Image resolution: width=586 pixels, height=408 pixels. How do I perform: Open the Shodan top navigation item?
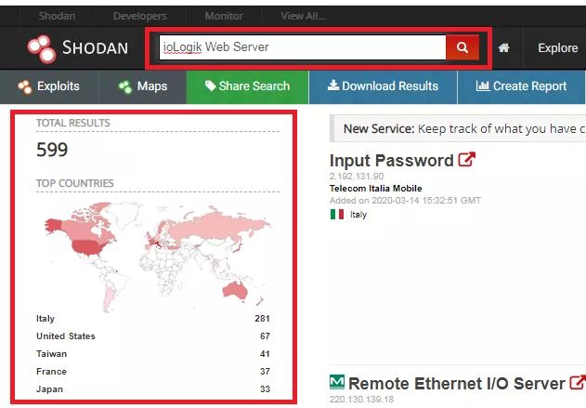pos(57,16)
